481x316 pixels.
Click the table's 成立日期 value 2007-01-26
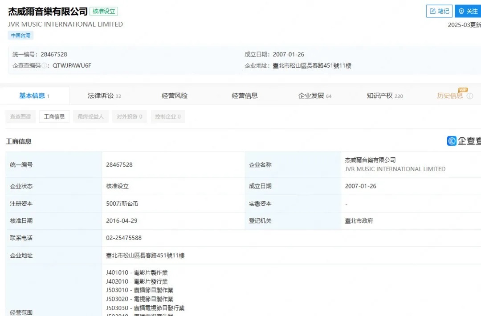pyautogui.click(x=360, y=186)
